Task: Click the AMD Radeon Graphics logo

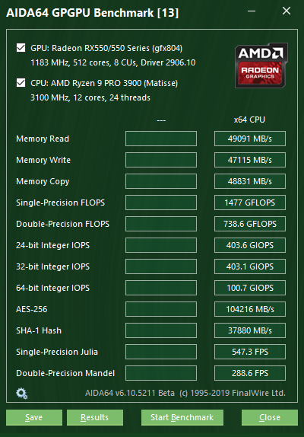Action: pyautogui.click(x=261, y=65)
